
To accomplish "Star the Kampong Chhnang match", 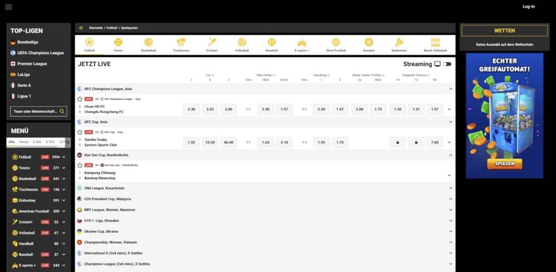I will pos(80,165).
